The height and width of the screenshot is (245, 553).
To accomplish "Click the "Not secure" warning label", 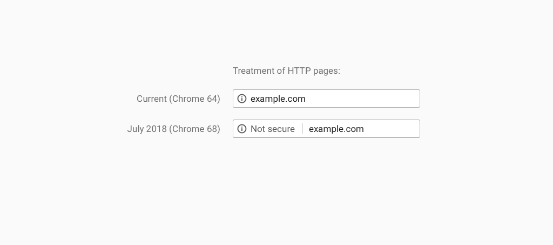I will click(x=272, y=129).
